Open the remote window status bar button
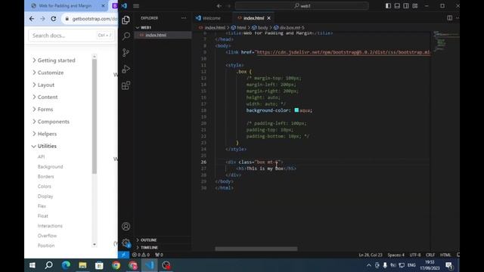This screenshot has height=272, width=484. (x=123, y=255)
